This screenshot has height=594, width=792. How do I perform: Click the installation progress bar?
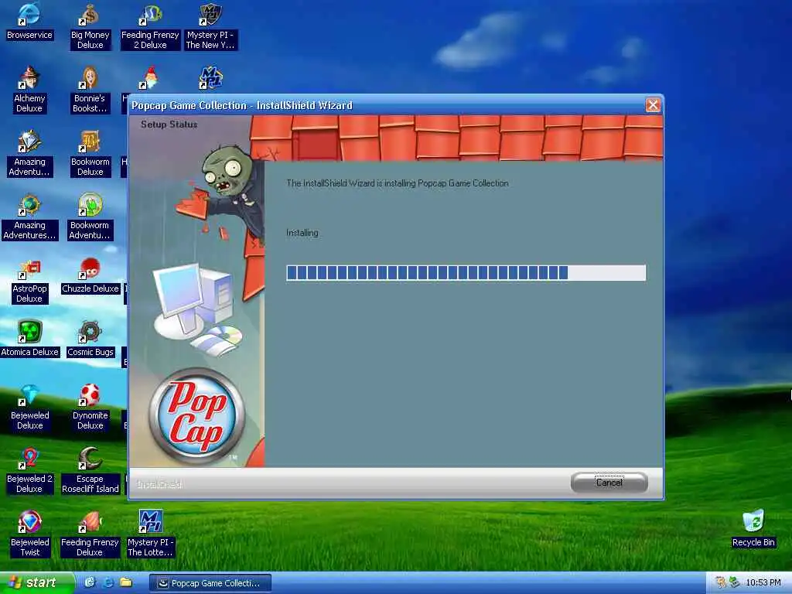tap(466, 273)
